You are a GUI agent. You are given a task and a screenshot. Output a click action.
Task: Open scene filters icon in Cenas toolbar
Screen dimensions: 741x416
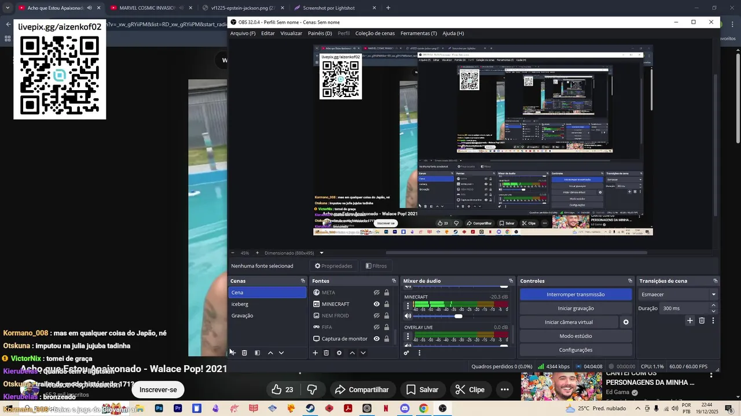257,352
